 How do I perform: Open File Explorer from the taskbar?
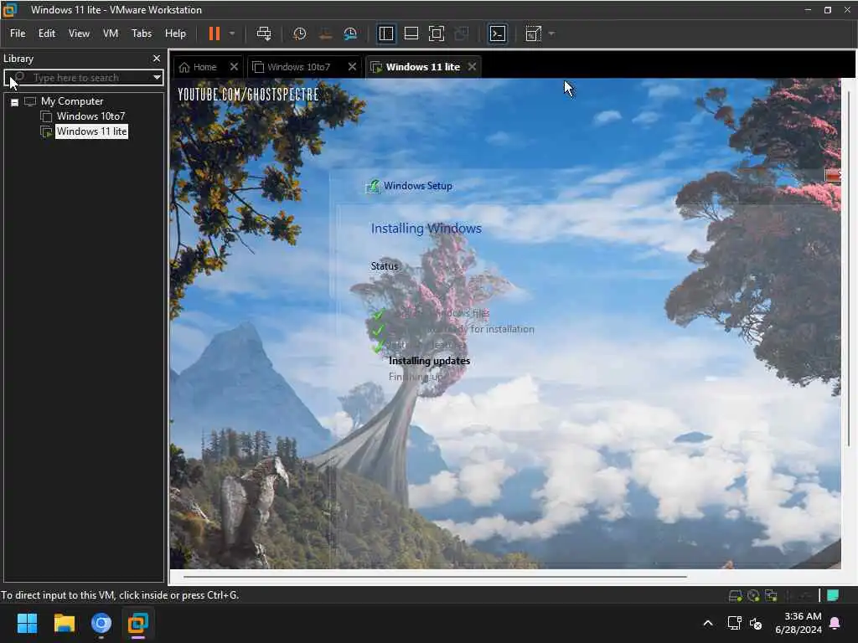[x=64, y=623]
